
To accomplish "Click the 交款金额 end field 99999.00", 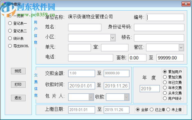I will 117,73.
